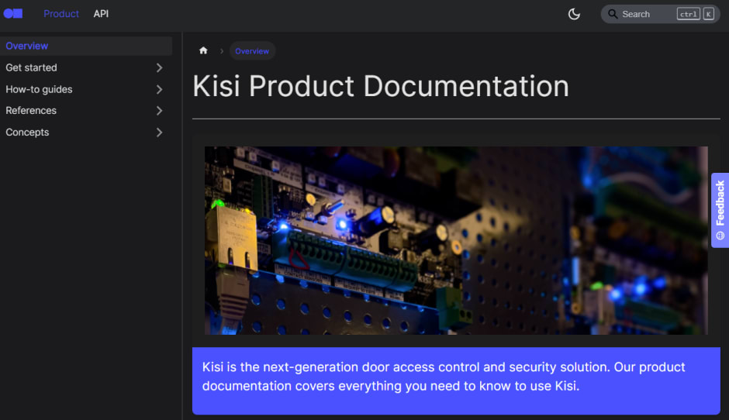The image size is (729, 420).
Task: Click the search magnifier icon
Action: click(613, 14)
